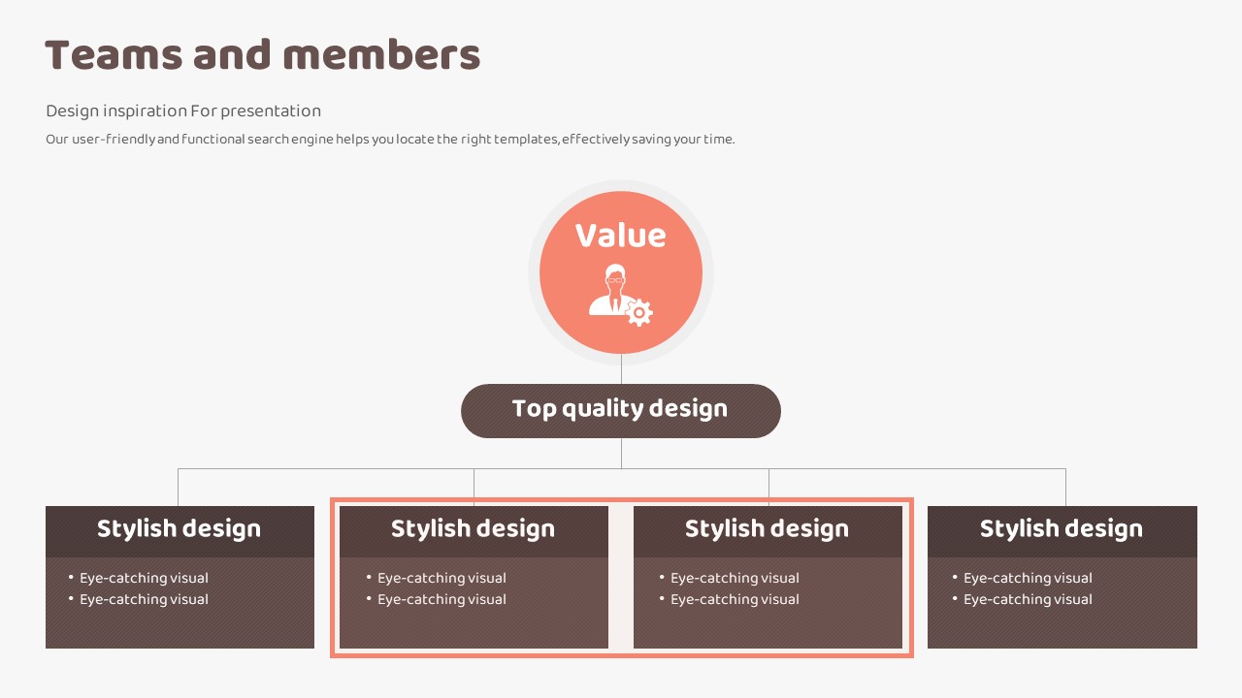This screenshot has height=698, width=1242.
Task: Select the salmon highlight frame border
Action: tap(621, 654)
